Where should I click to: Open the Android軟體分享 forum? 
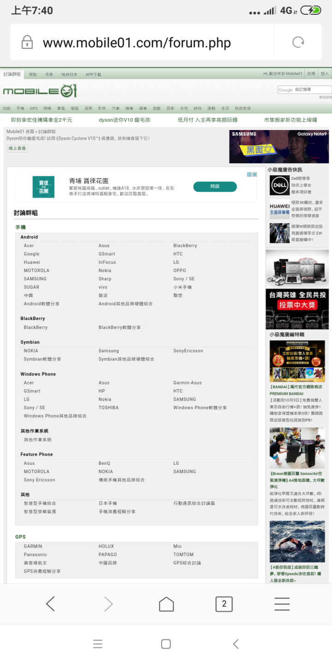pos(41,304)
